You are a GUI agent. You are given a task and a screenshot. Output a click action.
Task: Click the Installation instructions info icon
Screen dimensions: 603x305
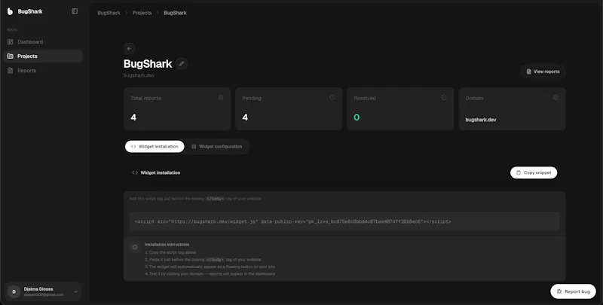click(x=135, y=247)
